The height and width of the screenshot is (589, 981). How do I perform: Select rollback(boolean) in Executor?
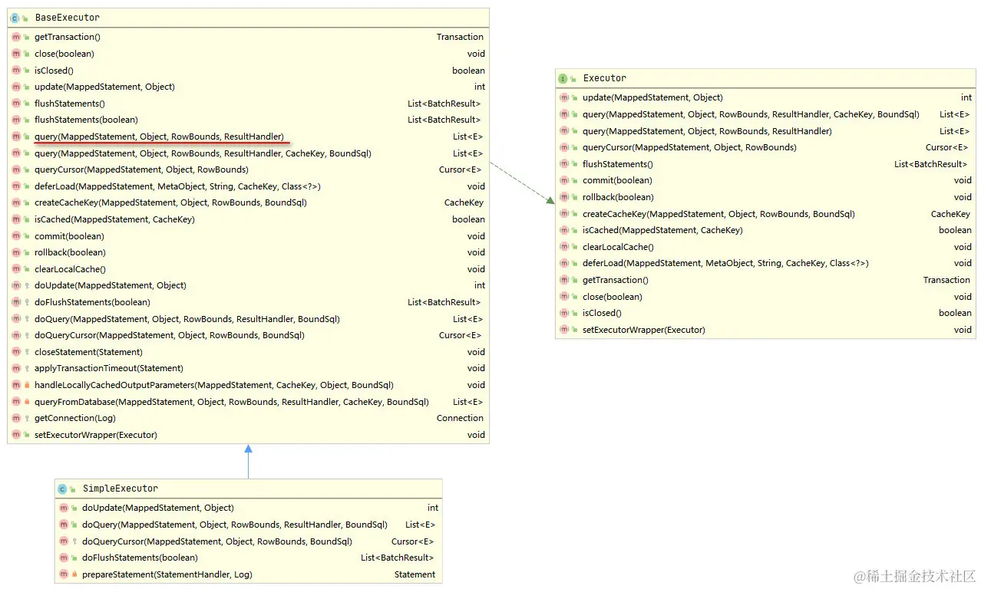618,197
